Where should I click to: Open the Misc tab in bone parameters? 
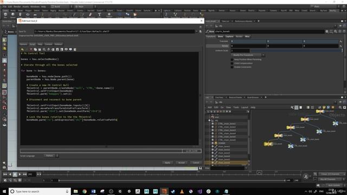pyautogui.click(x=247, y=36)
